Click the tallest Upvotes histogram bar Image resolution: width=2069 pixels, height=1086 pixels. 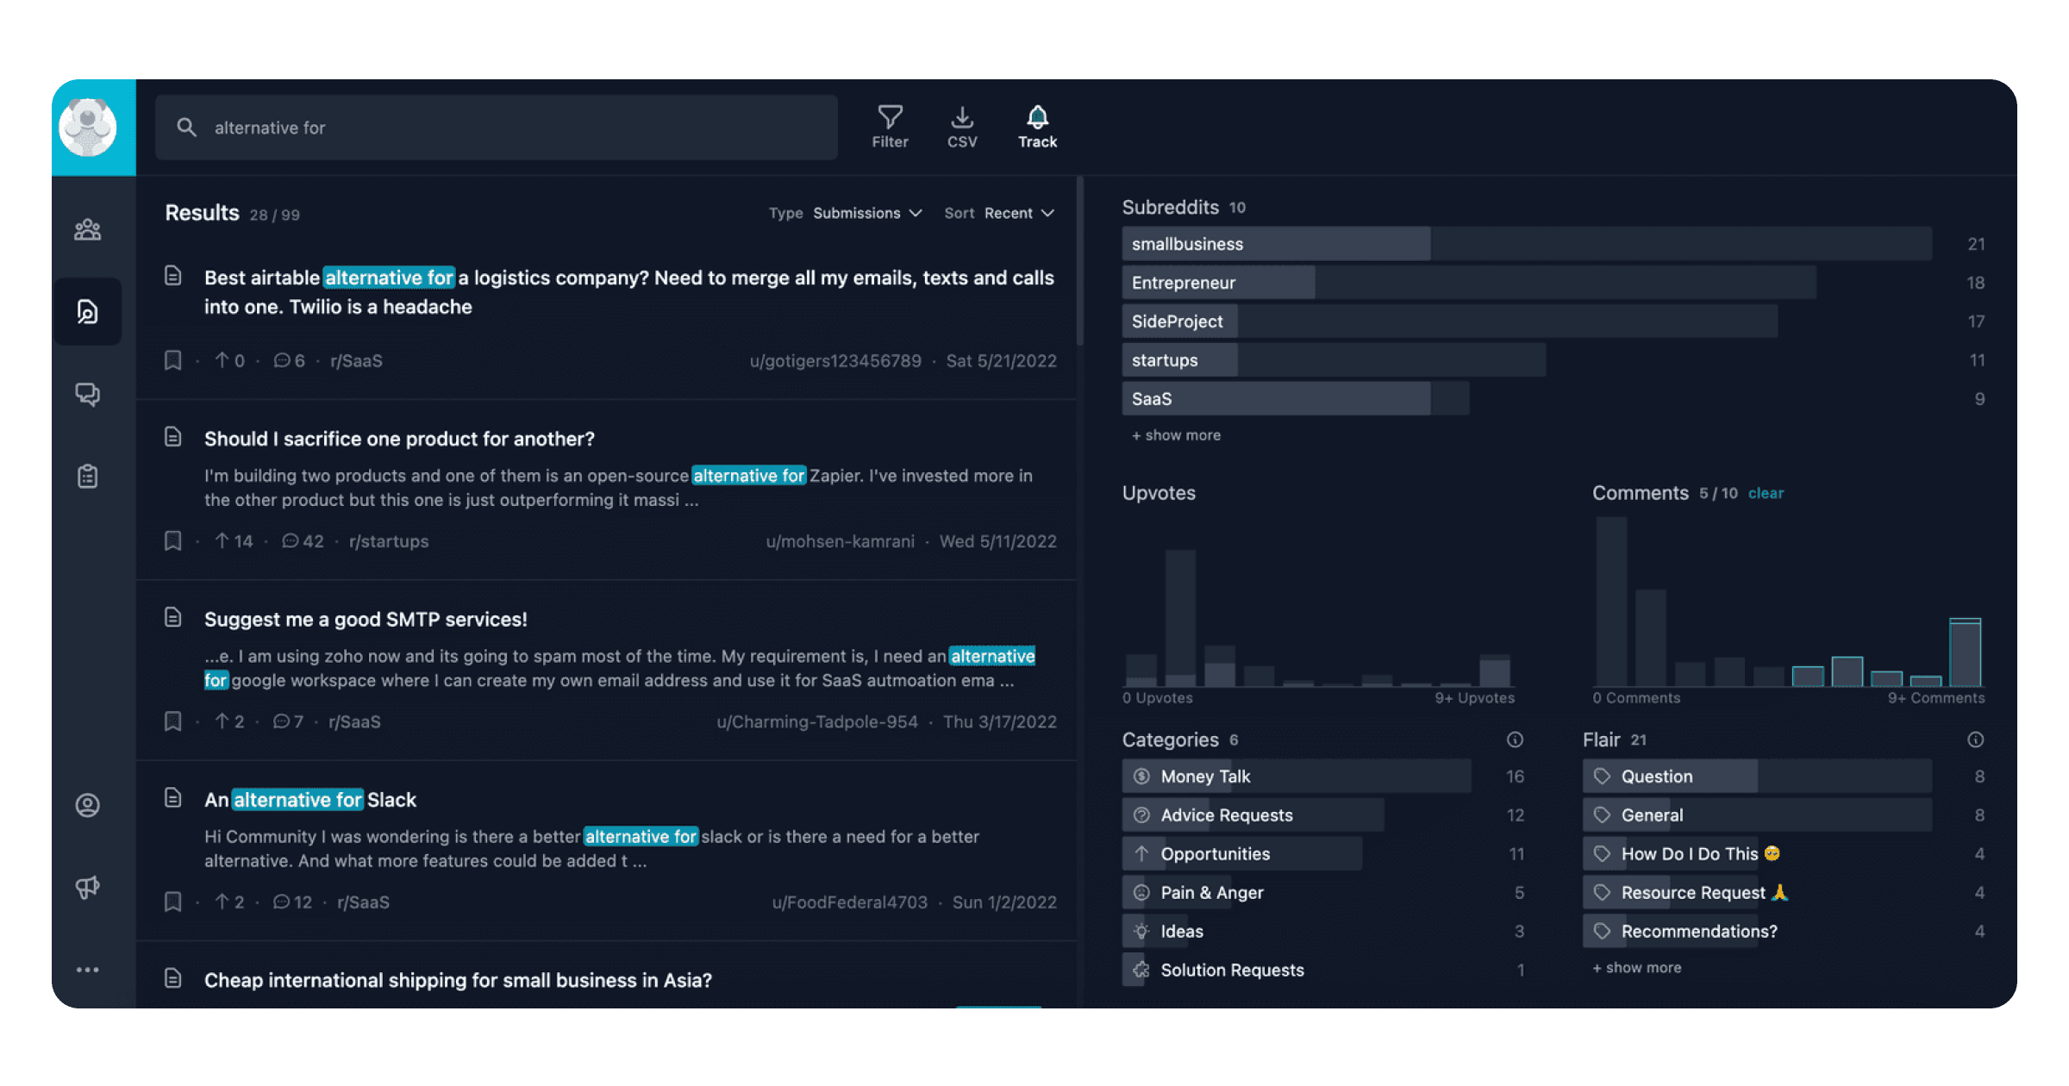[x=1180, y=618]
